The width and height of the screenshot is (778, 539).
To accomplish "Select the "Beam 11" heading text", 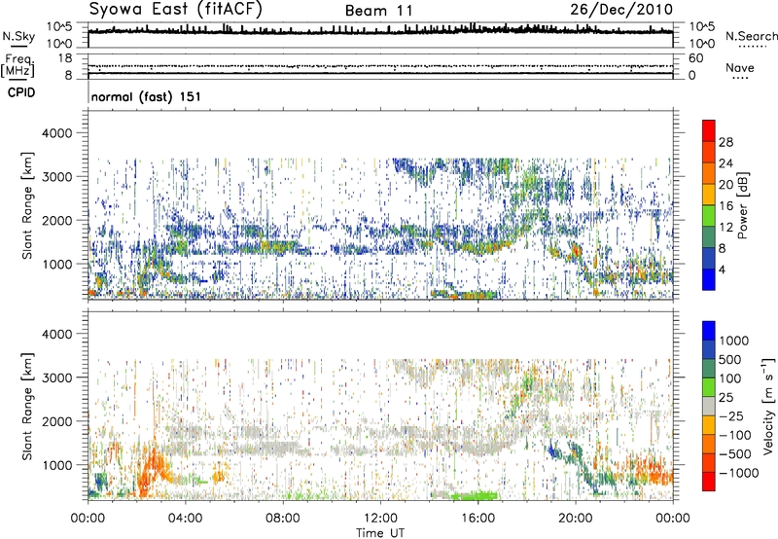I will point(378,11).
